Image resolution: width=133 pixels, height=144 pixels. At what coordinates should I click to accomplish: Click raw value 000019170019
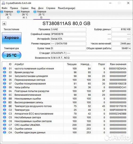coord(118,106)
